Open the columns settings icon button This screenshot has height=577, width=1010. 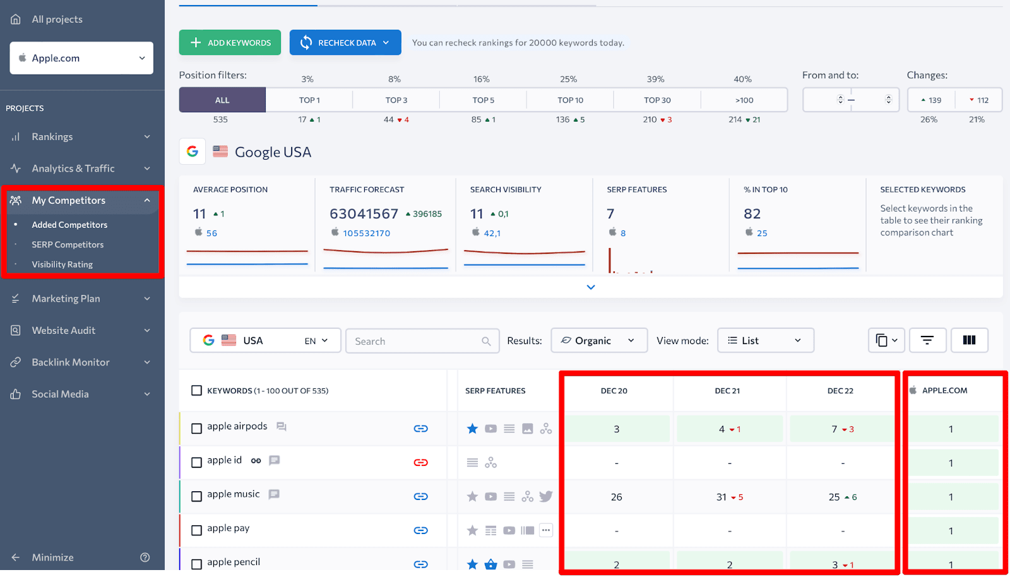point(970,340)
